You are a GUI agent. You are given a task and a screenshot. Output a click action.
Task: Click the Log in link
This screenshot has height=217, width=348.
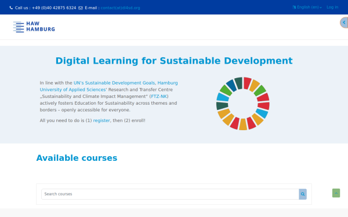pos(332,8)
